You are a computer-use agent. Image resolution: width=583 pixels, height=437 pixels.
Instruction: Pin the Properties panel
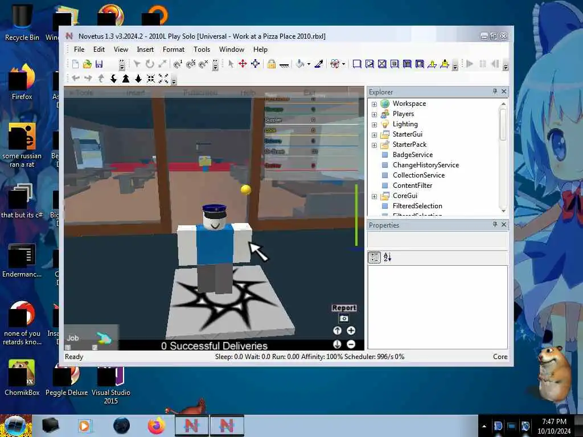(495, 224)
